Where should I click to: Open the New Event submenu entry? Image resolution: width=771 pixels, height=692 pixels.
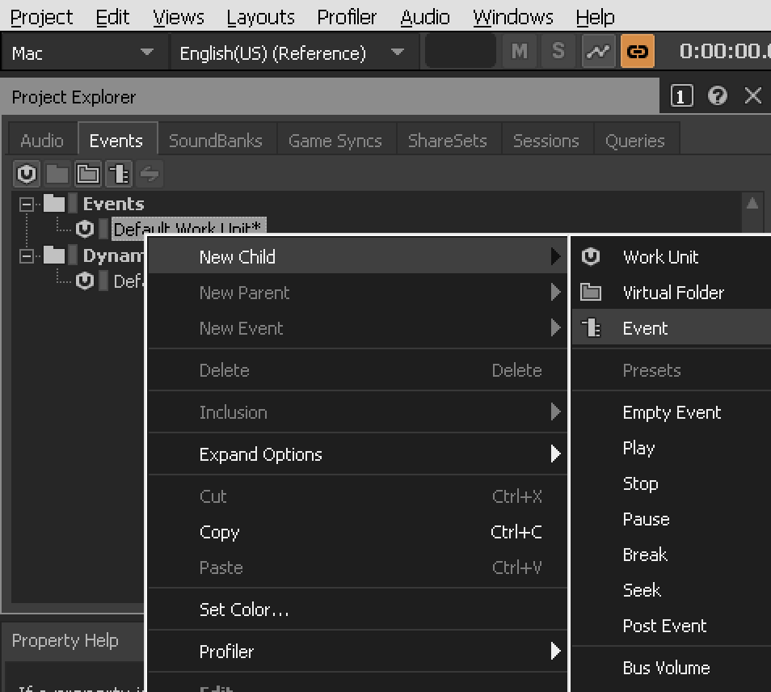[357, 328]
